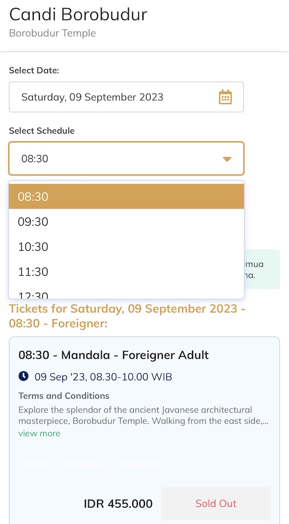289x524 pixels.
Task: Click the faded Foreigner tag
Action: tap(139, 464)
